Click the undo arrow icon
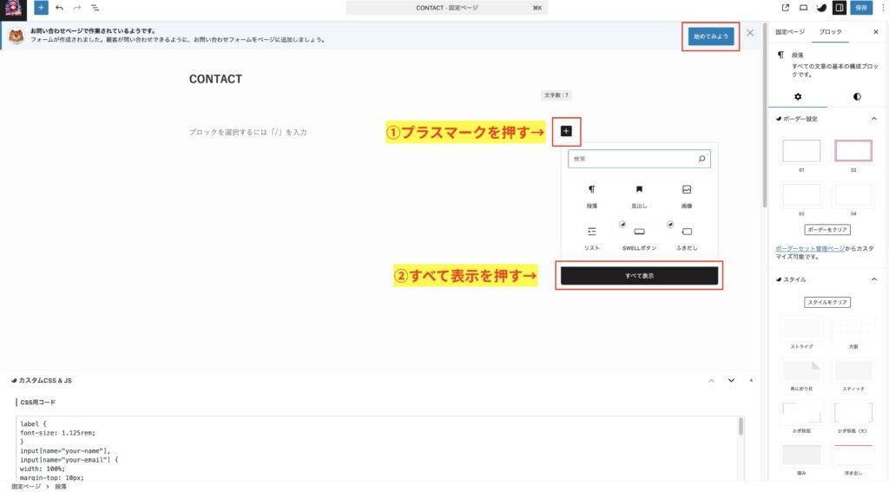Screen dimensions: 889x492 point(59,8)
